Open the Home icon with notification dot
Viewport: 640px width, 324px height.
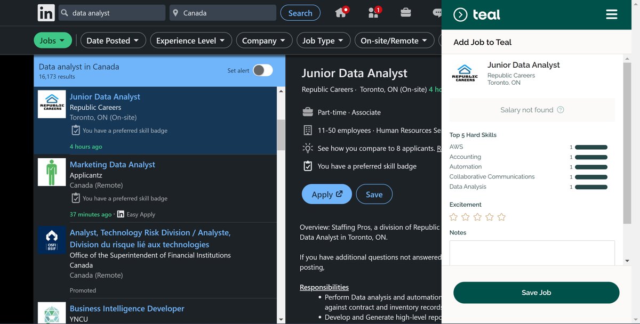coord(341,12)
